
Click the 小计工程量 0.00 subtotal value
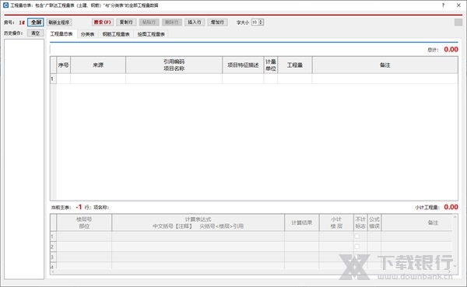pos(451,207)
